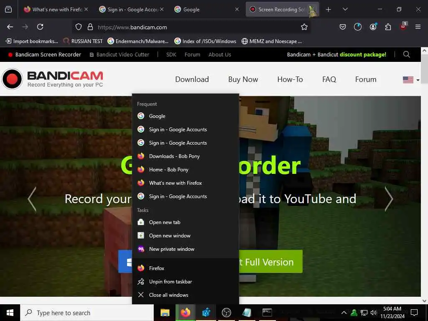Open the Extensions puzzle-piece icon
The height and width of the screenshot is (321, 428).
click(388, 27)
